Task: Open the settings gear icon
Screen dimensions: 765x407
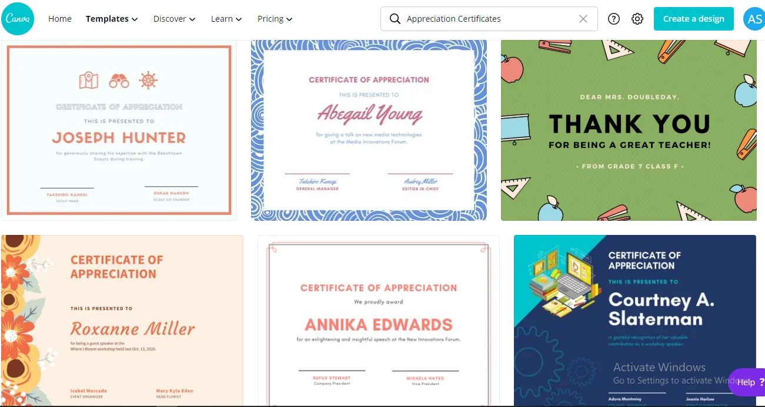Action: pyautogui.click(x=637, y=19)
